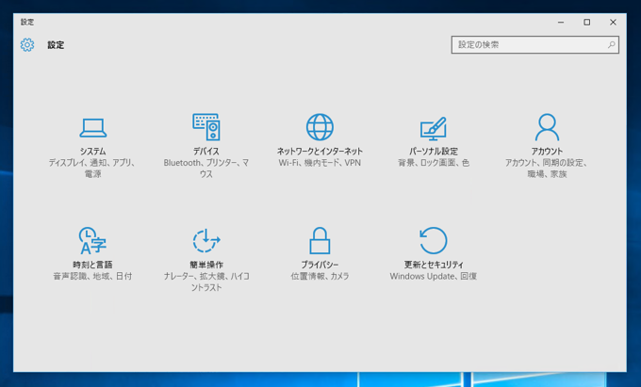Open the 更新とセキュリティ refresh icon
Image resolution: width=641 pixels, height=387 pixels.
pos(434,240)
